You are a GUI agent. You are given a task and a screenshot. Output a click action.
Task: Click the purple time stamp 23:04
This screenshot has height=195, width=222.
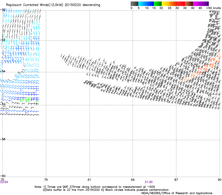4,182
